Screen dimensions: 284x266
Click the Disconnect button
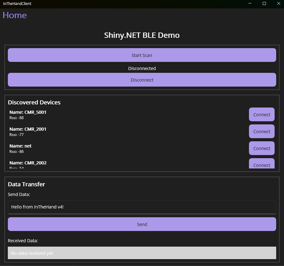(x=142, y=80)
